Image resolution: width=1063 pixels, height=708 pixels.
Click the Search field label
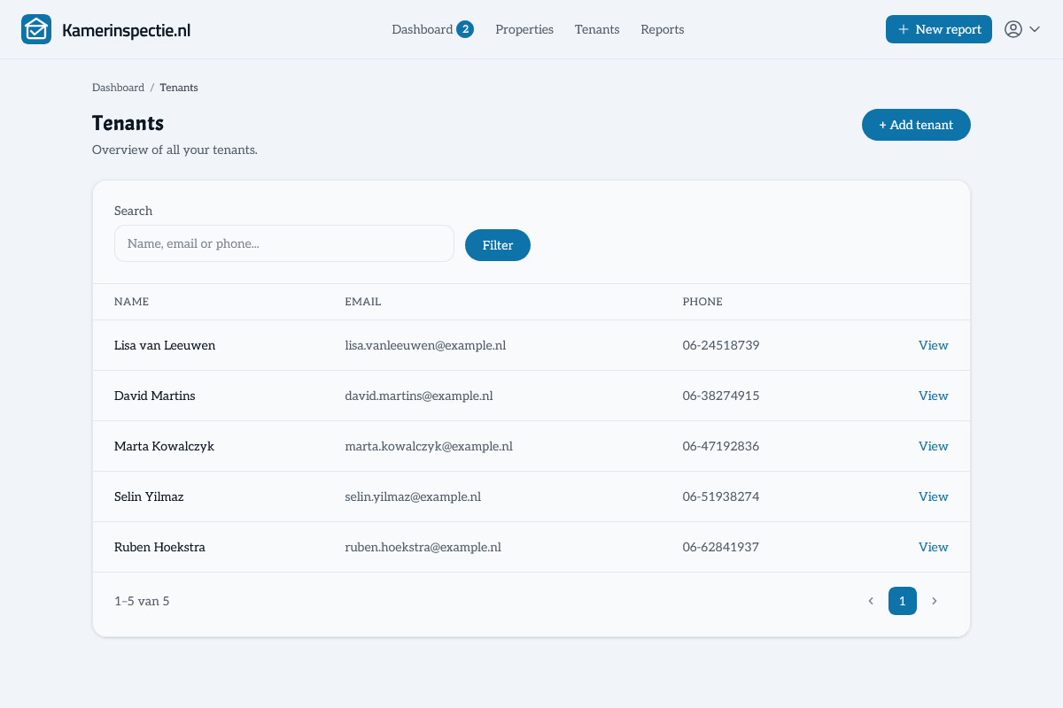tap(133, 211)
